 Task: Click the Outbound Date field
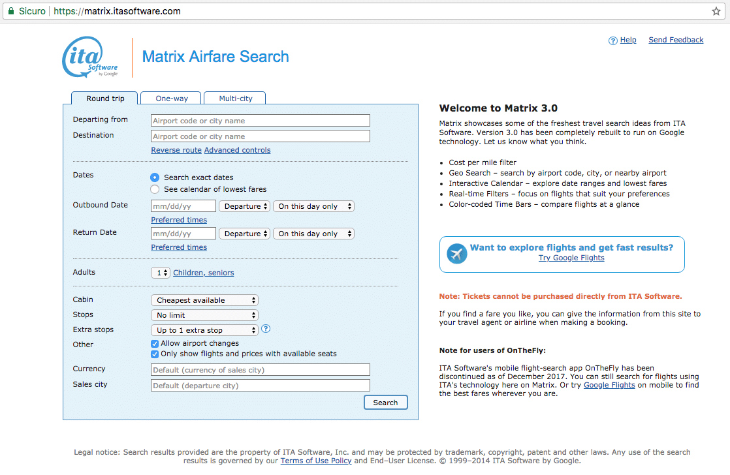click(183, 206)
